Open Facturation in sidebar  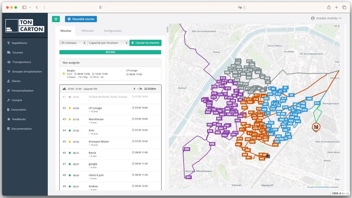pyautogui.click(x=19, y=110)
